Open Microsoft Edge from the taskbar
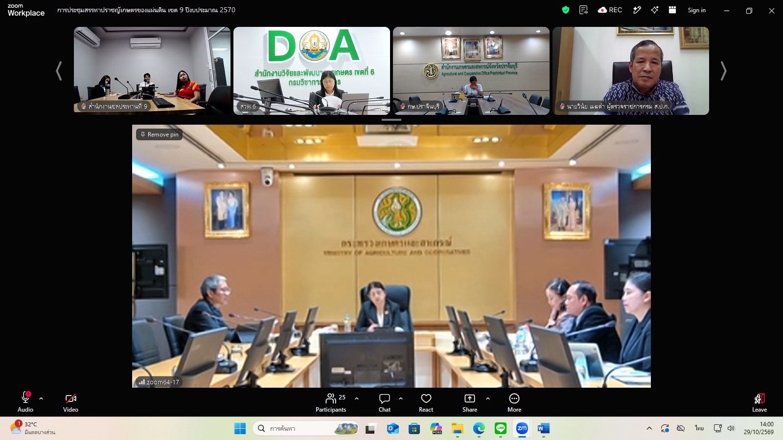This screenshot has height=440, width=783. 479,428
